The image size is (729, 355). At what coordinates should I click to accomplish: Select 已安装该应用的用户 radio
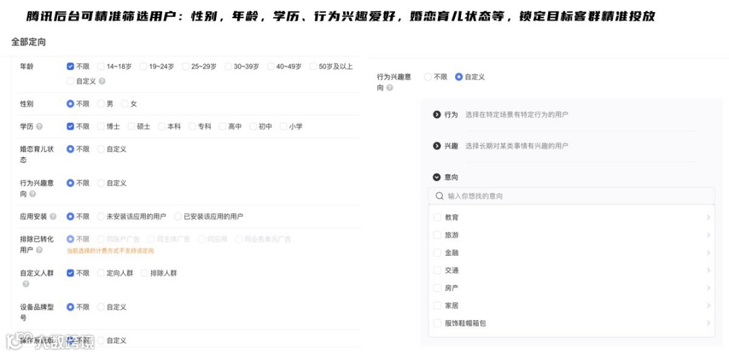coord(178,217)
